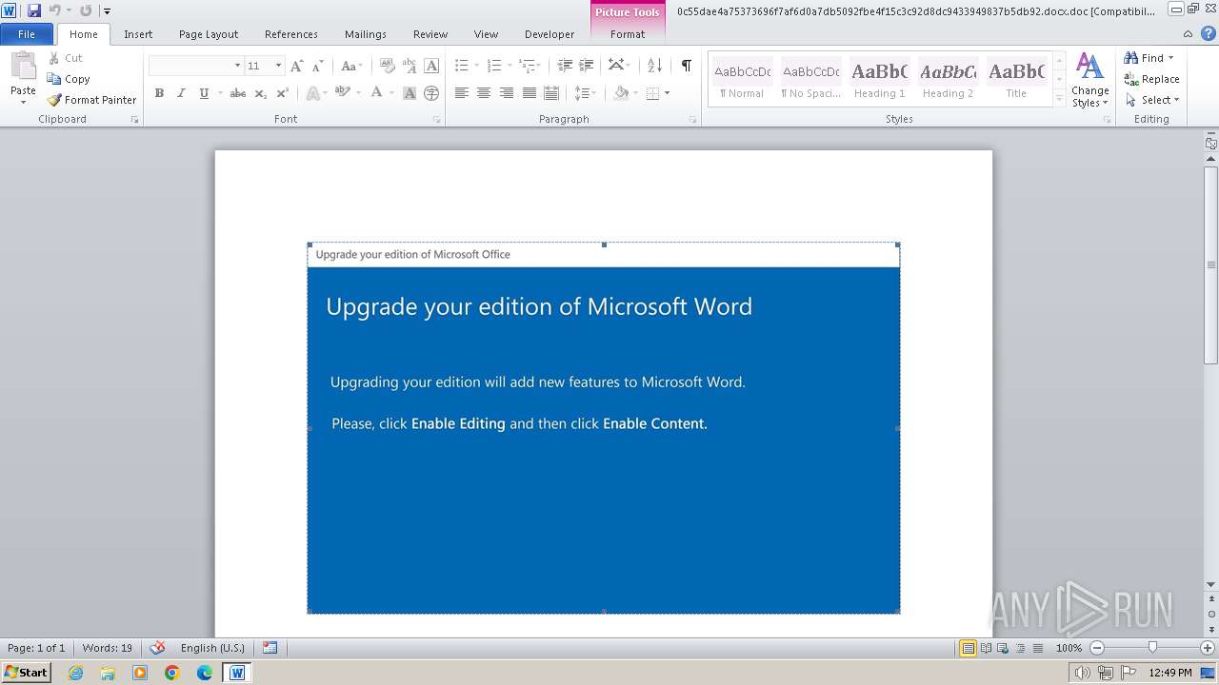Image resolution: width=1219 pixels, height=685 pixels.
Task: Toggle Bold formatting
Action: (x=159, y=93)
